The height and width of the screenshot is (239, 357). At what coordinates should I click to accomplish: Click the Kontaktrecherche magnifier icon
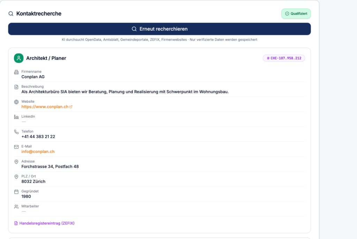(x=11, y=14)
